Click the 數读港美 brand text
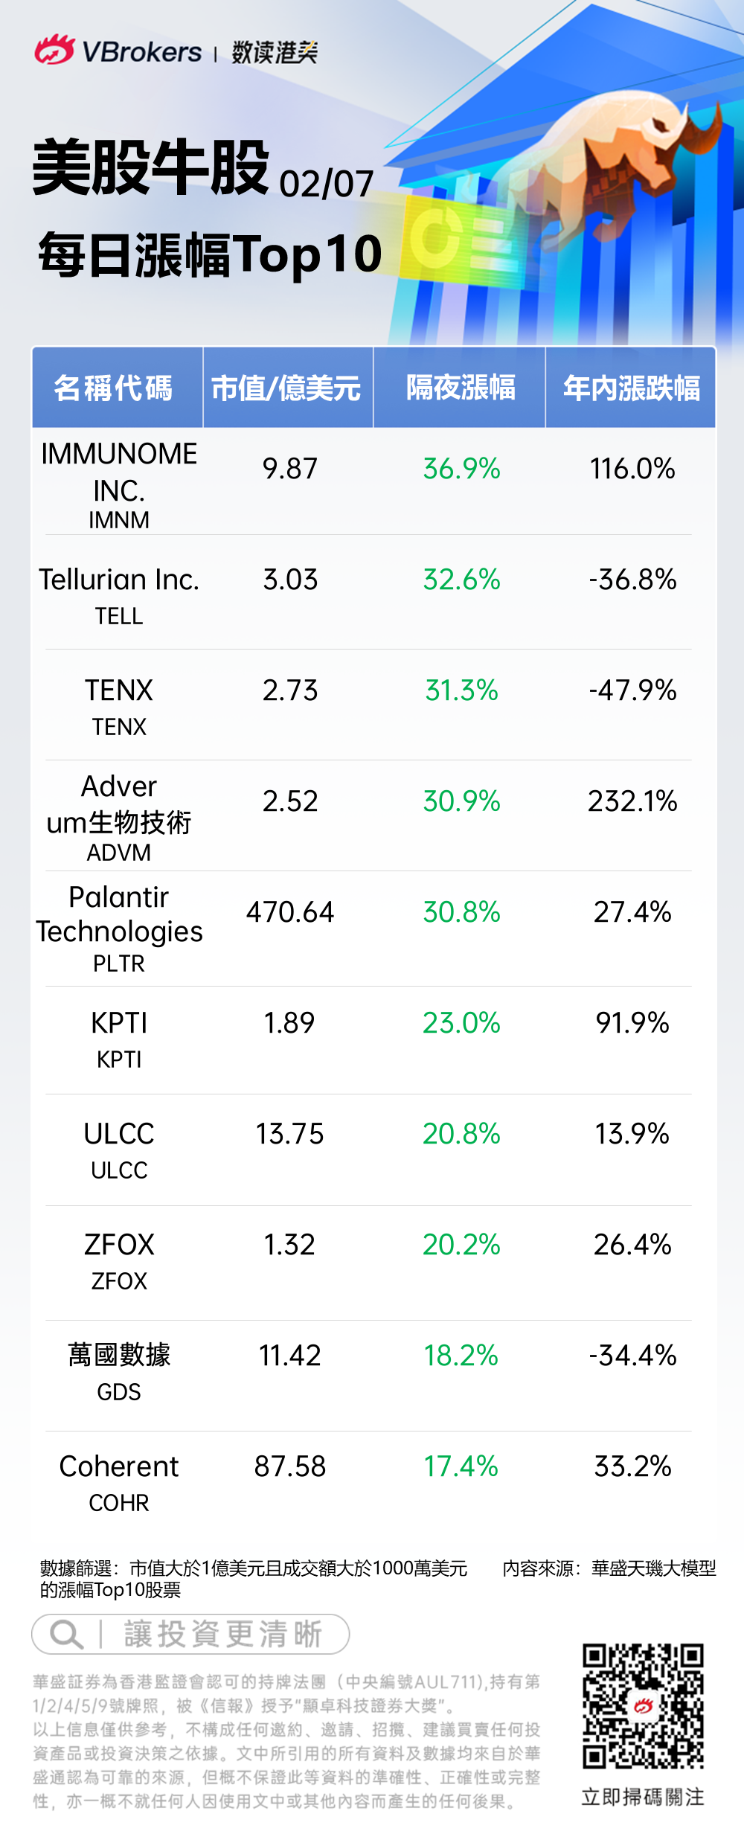The width and height of the screenshot is (744, 1837). pyautogui.click(x=275, y=52)
